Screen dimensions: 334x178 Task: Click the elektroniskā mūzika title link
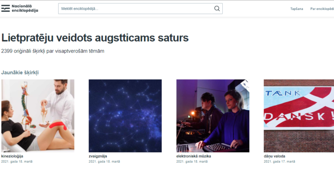[194, 156]
